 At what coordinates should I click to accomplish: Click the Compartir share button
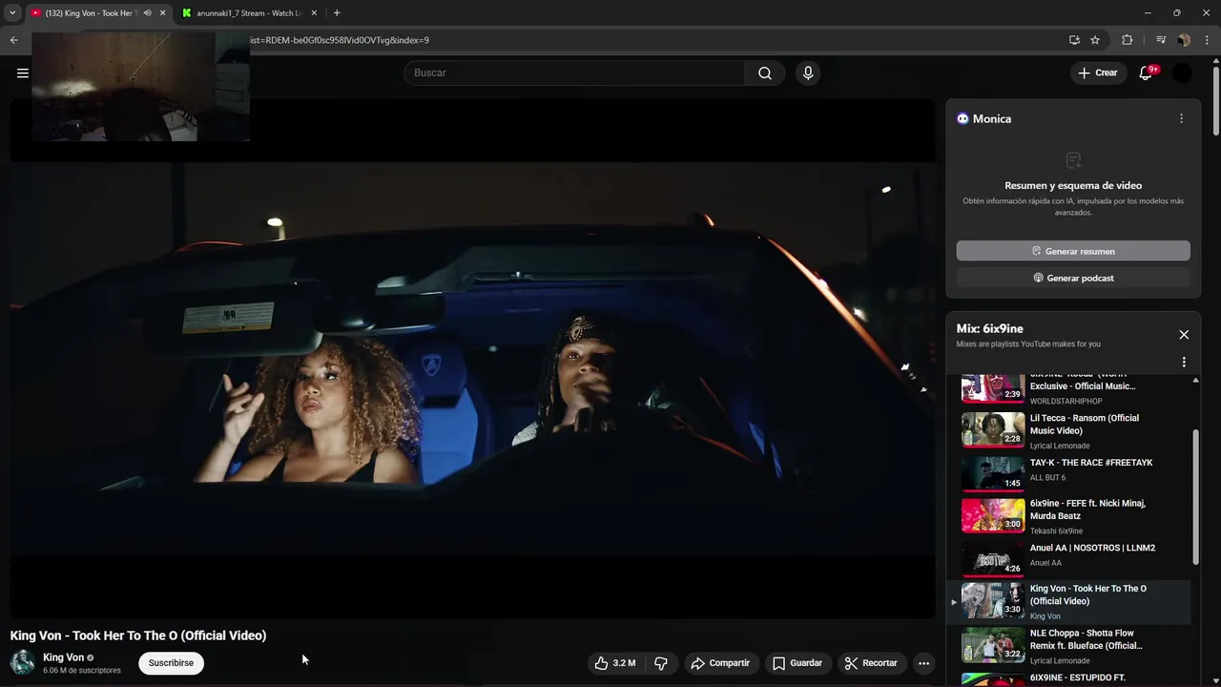click(x=720, y=663)
